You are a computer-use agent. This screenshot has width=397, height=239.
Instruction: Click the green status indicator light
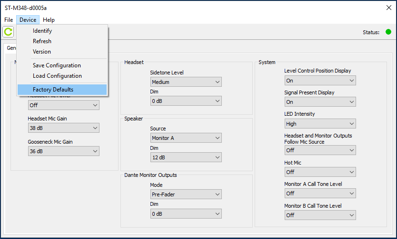388,32
